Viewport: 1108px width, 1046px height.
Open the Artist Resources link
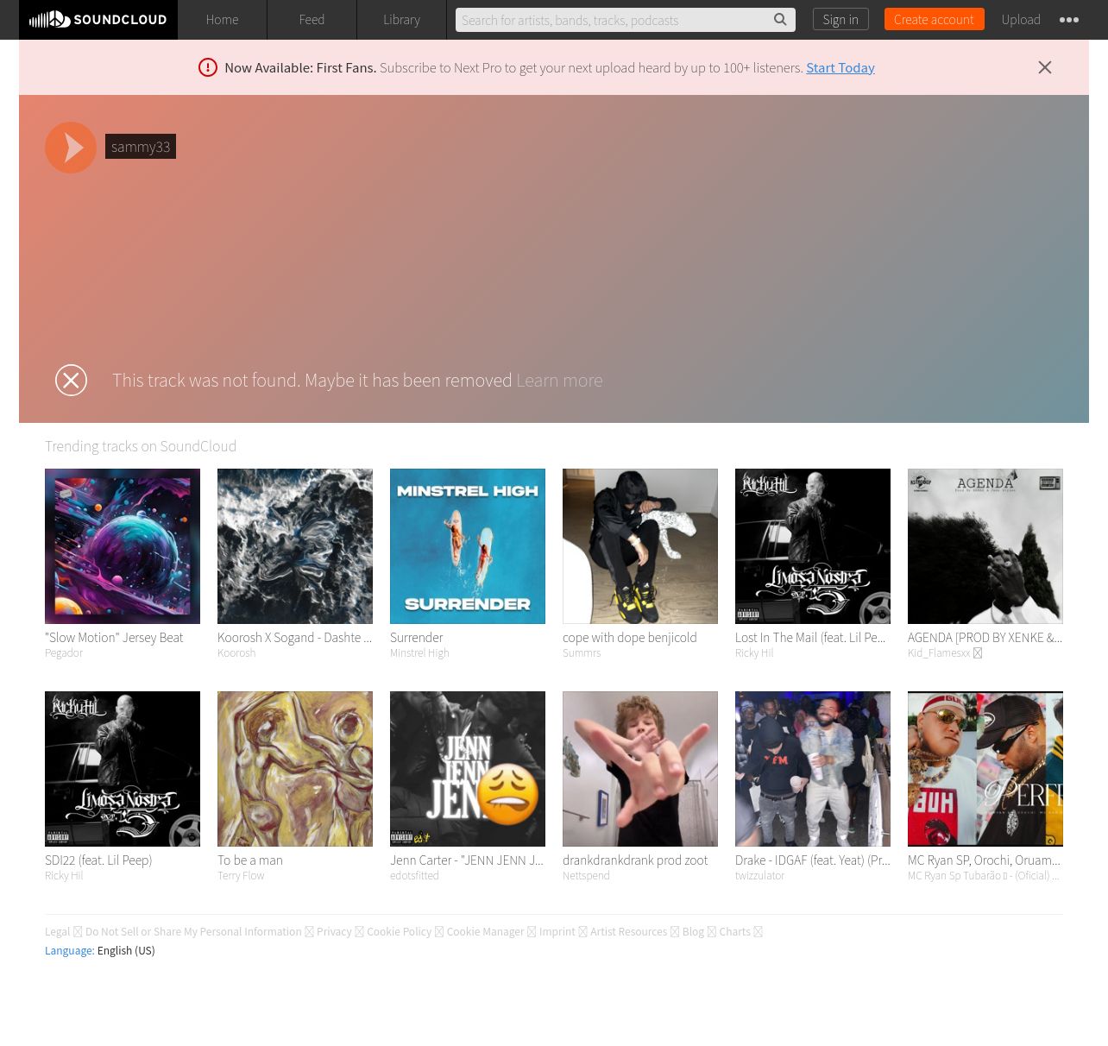coord(628,932)
